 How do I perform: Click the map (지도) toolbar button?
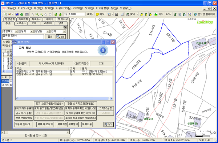tap(159, 14)
